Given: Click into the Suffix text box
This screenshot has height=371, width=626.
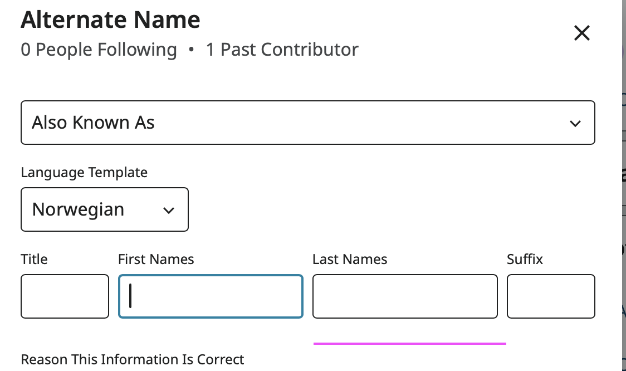Looking at the screenshot, I should pyautogui.click(x=550, y=296).
